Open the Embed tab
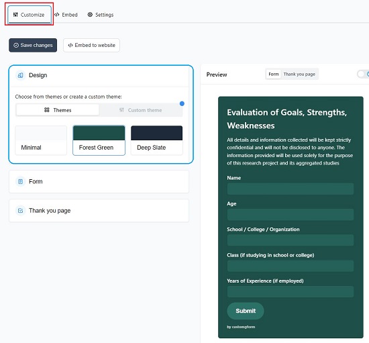Viewport: 369px width, 343px height. point(66,15)
